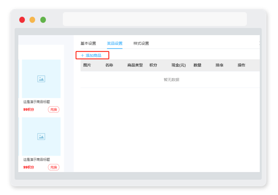The height and width of the screenshot is (195, 278).
Task: Click the 商品类型 column header
Action: tap(135, 65)
